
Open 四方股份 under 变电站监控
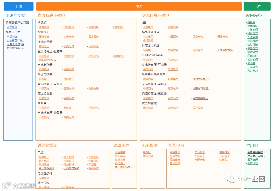198,108
